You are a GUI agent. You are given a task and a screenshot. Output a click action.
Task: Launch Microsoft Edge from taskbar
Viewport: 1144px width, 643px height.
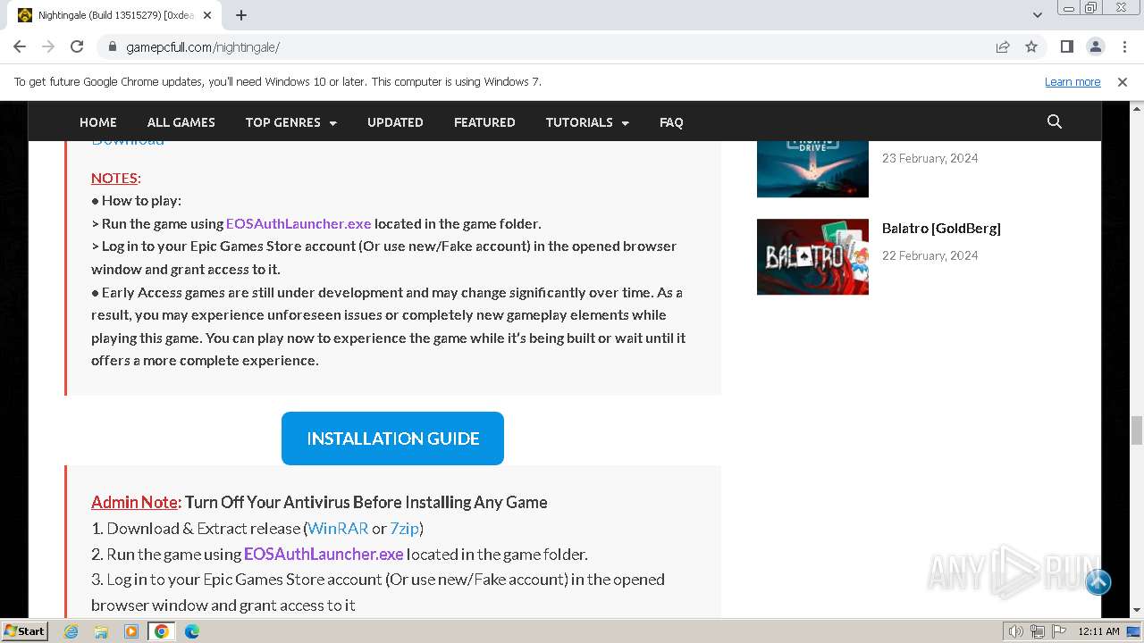(x=192, y=631)
